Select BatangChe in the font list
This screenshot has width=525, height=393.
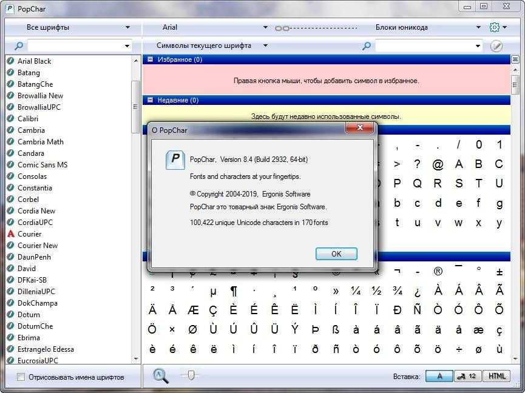coord(35,84)
